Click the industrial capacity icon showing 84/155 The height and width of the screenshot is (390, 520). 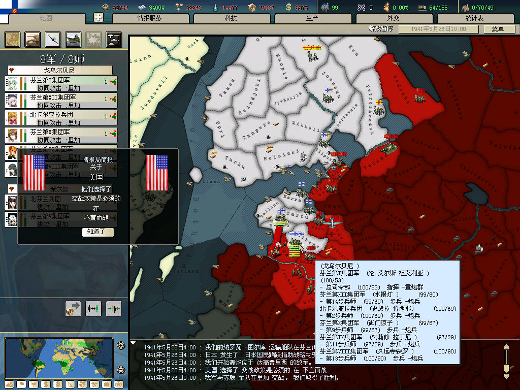coord(422,8)
